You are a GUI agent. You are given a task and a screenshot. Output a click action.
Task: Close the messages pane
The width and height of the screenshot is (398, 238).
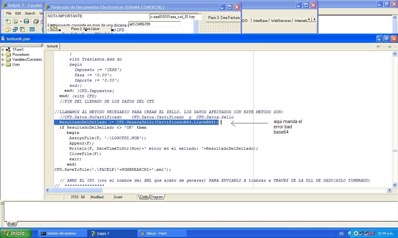(x=2, y=203)
